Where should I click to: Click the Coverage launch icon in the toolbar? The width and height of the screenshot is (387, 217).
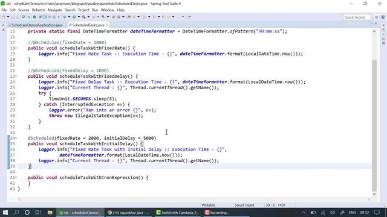coord(84,17)
